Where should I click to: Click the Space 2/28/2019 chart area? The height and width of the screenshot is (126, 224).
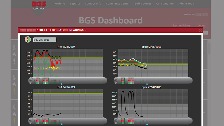(x=153, y=63)
